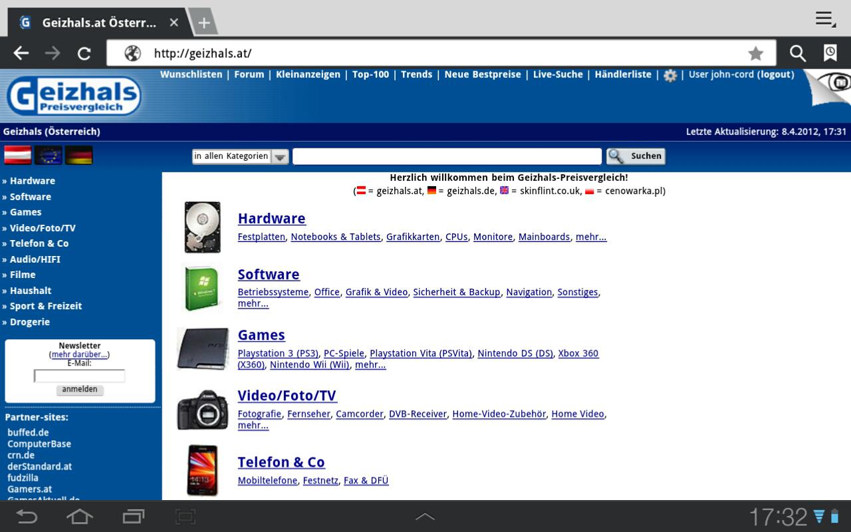Open Händlerliste in top menu
851x532 pixels.
(x=623, y=74)
